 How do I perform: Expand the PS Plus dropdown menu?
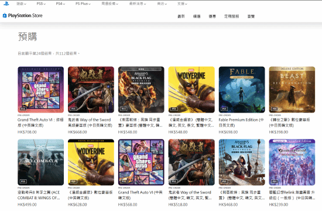(x=83, y=4)
